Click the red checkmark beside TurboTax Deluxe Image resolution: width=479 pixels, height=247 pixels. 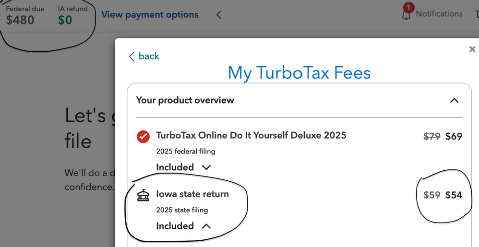point(143,137)
